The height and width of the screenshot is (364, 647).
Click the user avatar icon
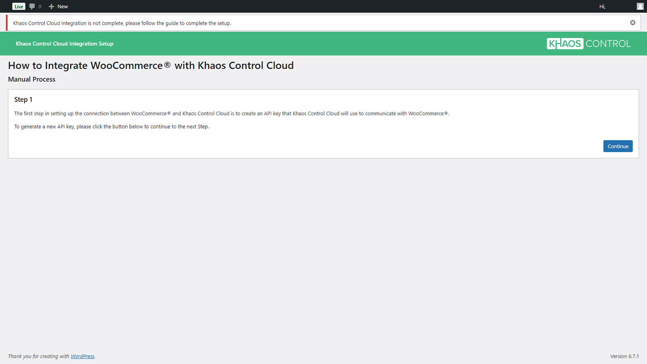[640, 6]
